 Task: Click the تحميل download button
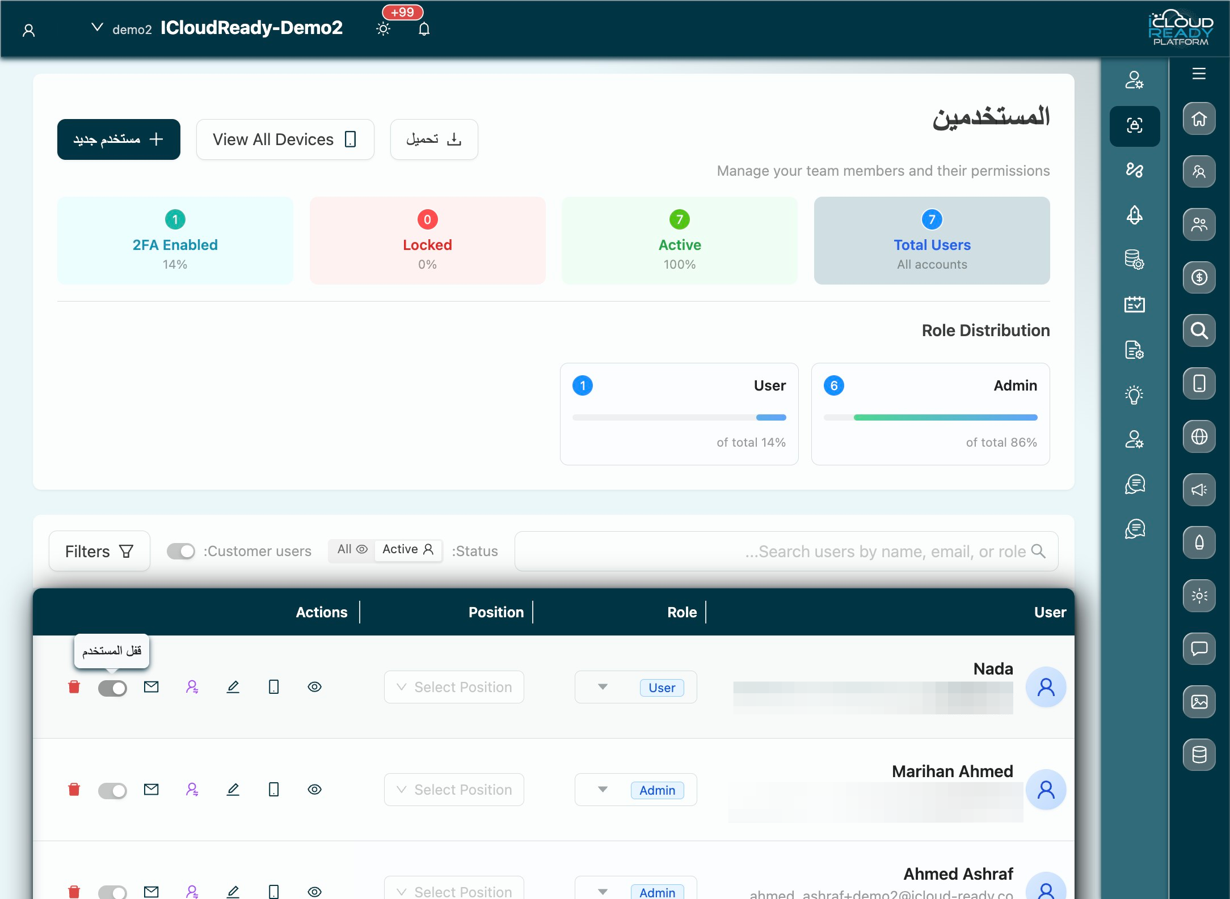point(434,139)
